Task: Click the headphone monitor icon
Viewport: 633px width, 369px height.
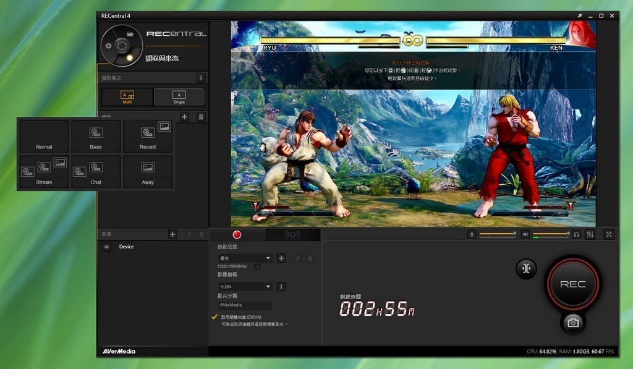Action: 576,234
